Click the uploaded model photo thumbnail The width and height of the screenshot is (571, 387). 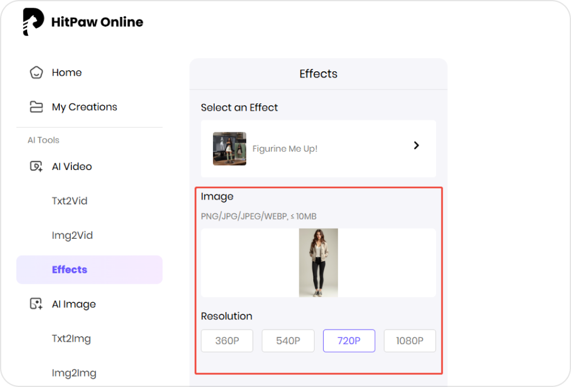coord(318,262)
